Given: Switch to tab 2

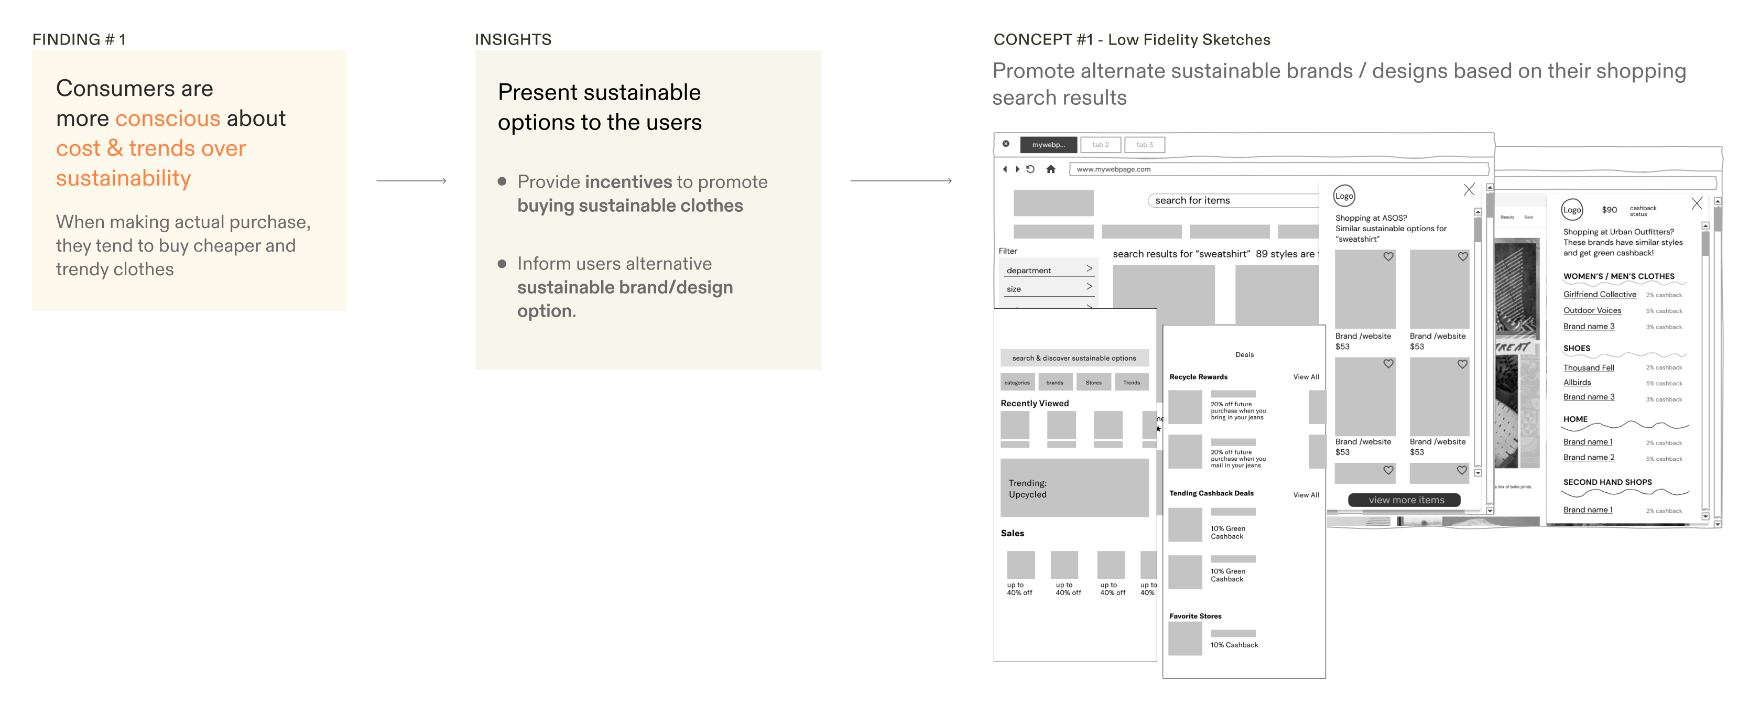Looking at the screenshot, I should click(x=1101, y=145).
